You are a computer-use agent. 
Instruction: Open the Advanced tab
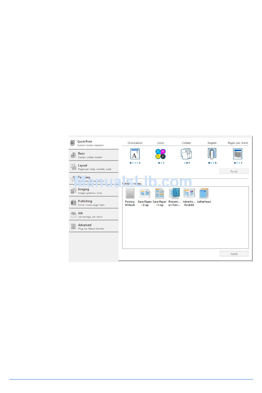[x=94, y=226]
